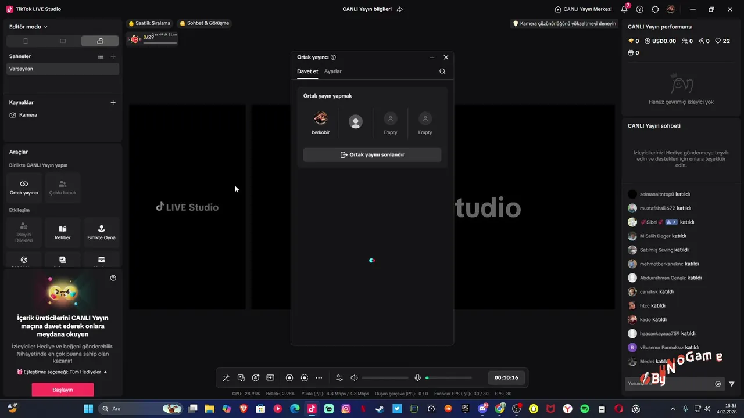Mute the microphone icon

tap(417, 378)
